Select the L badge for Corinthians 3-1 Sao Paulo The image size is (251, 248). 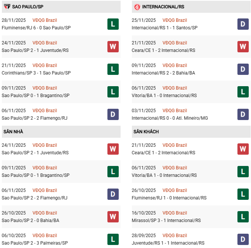[113, 69]
